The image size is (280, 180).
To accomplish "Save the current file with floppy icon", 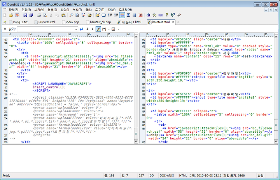I will pos(25,15).
